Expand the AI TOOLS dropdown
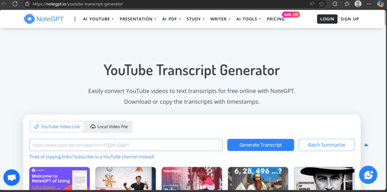 [249, 19]
